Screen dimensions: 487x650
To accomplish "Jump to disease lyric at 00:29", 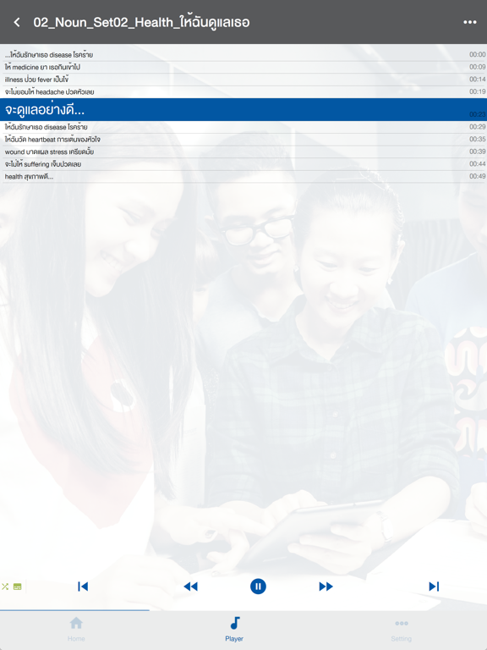I will point(243,127).
